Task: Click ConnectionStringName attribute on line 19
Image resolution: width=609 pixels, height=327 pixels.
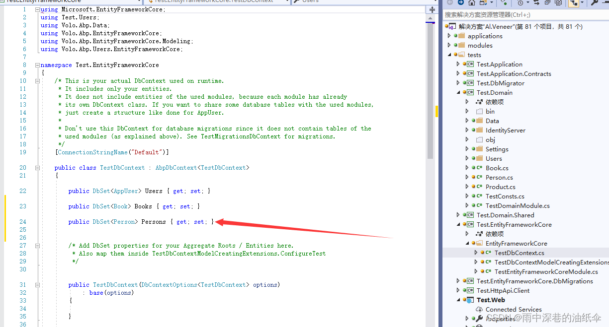Action: 93,152
